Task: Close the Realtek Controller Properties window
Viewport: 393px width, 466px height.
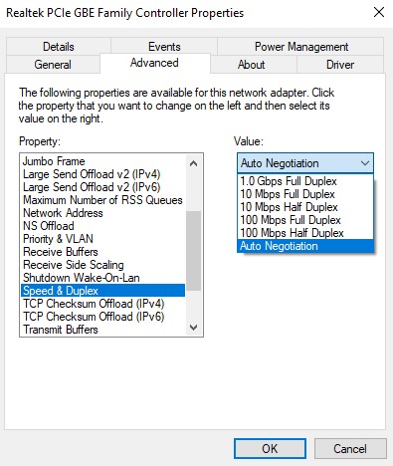Action: tap(379, 13)
